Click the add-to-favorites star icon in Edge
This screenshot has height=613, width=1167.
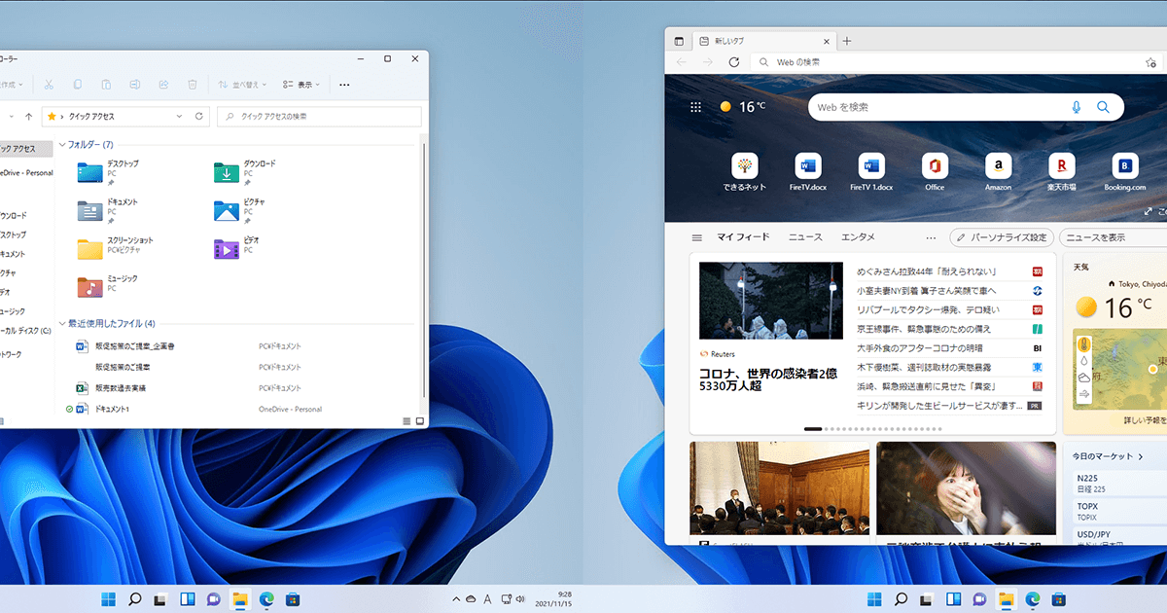point(1150,62)
